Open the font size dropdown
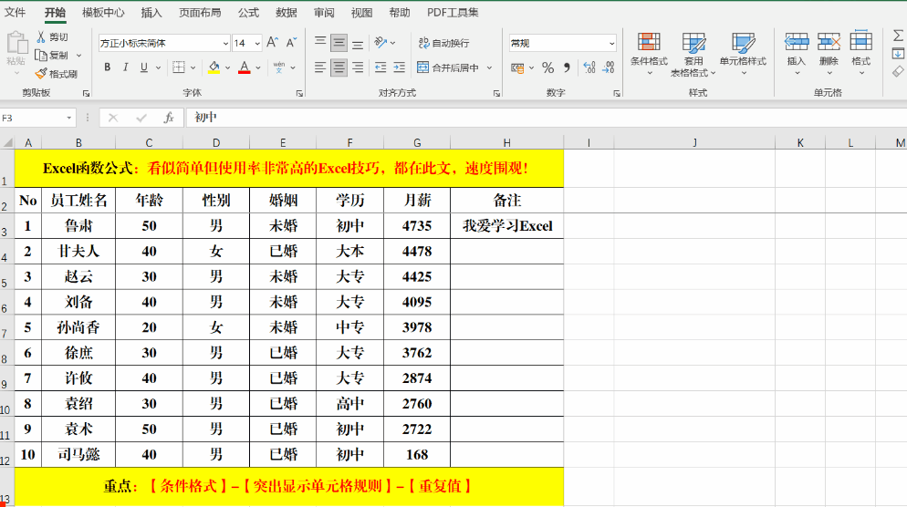 256,44
